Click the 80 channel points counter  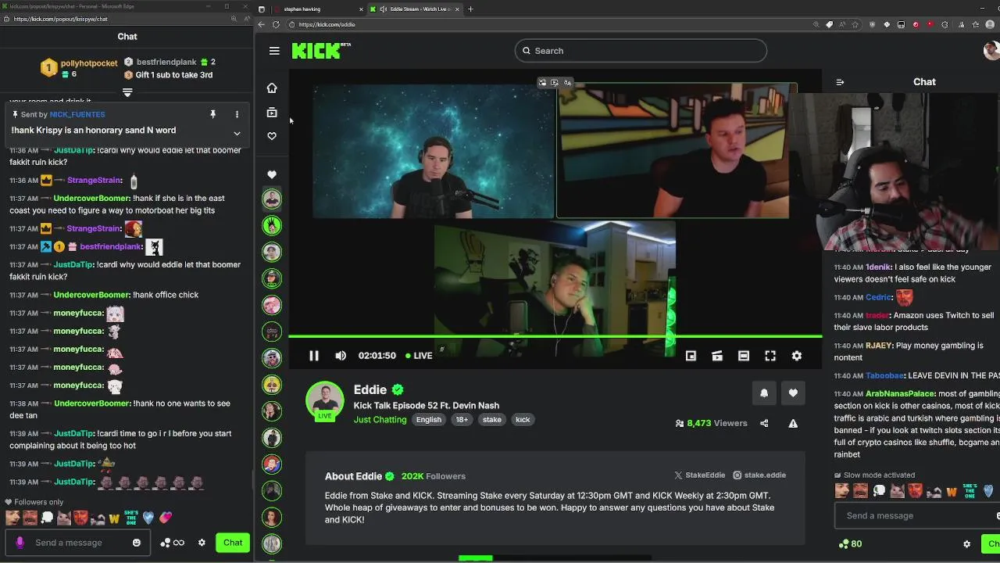click(x=850, y=544)
